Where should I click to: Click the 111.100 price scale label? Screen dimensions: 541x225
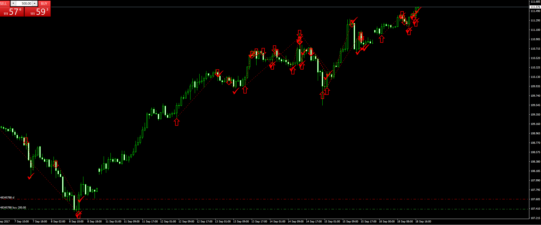pos(535,30)
